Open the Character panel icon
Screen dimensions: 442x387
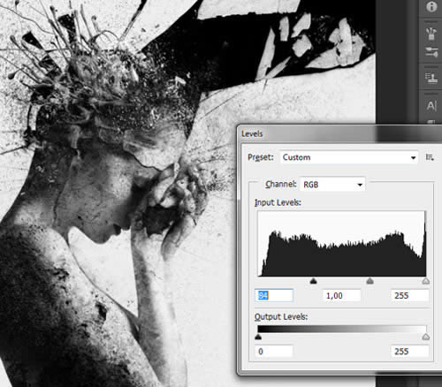pos(431,105)
